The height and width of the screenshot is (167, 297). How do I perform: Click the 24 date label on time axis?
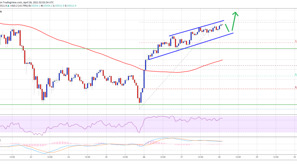69,157
